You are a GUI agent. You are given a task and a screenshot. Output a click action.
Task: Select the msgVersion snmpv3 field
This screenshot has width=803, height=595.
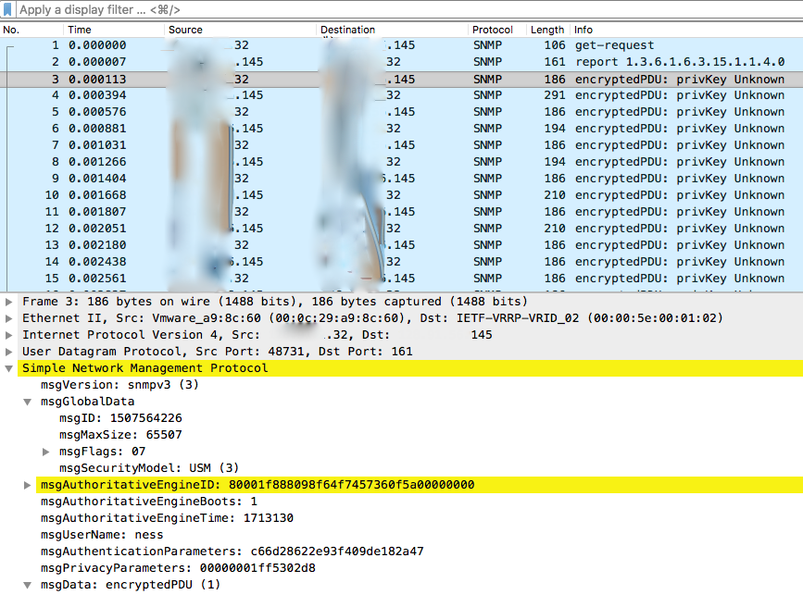[111, 385]
